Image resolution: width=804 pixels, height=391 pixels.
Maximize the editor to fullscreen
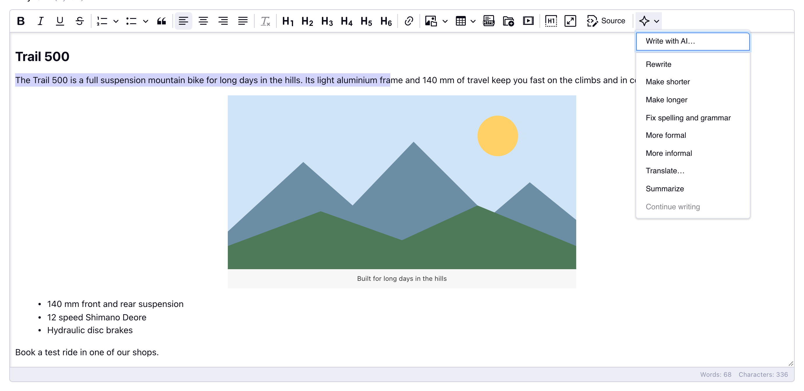570,21
